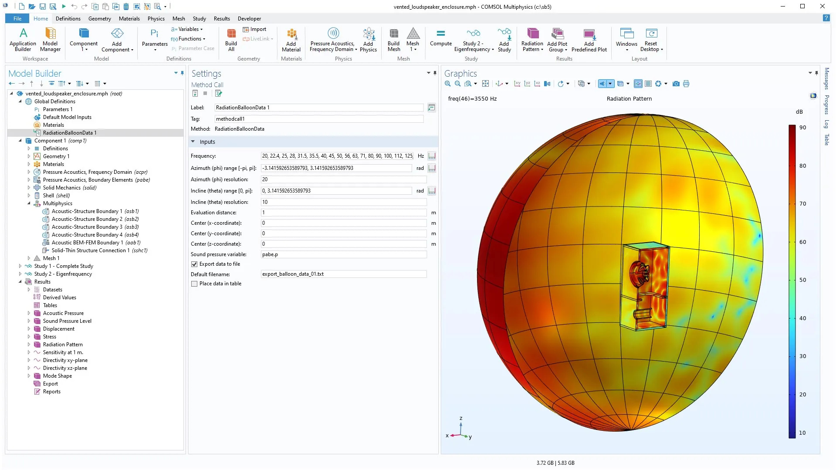Open Application Builder
This screenshot has height=470, width=836.
[23, 40]
